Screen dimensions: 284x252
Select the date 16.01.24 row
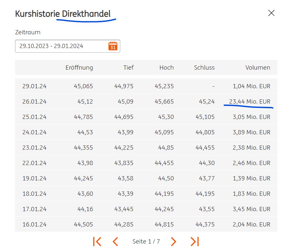[146, 225]
